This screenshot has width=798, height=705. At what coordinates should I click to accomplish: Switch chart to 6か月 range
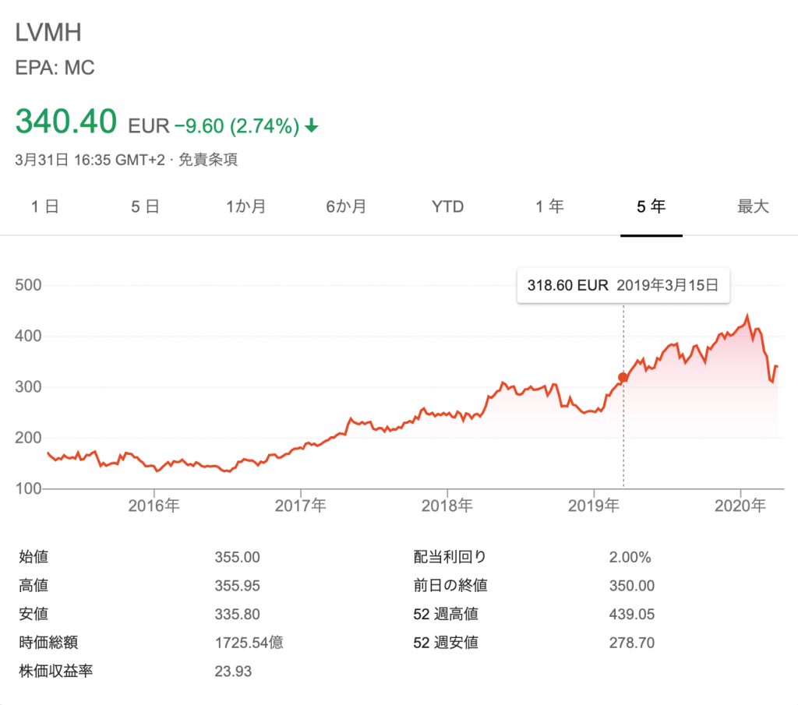(x=347, y=206)
